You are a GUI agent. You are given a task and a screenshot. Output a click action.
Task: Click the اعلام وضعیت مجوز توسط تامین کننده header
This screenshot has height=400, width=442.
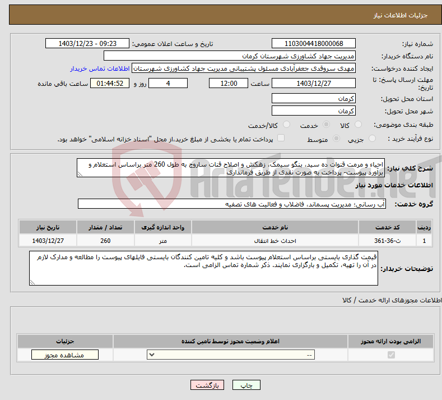tap(230, 341)
